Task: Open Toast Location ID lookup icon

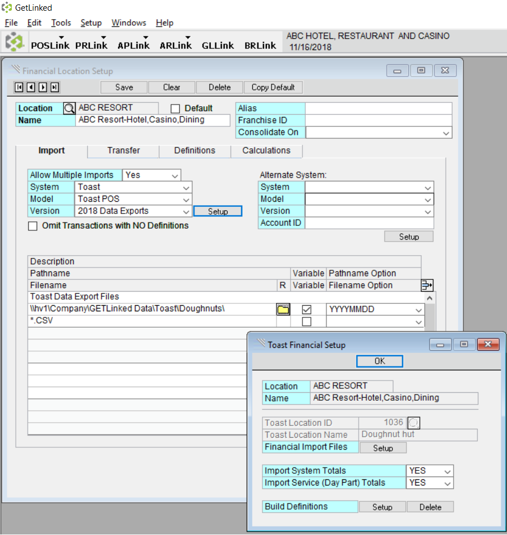Action: pos(414,423)
